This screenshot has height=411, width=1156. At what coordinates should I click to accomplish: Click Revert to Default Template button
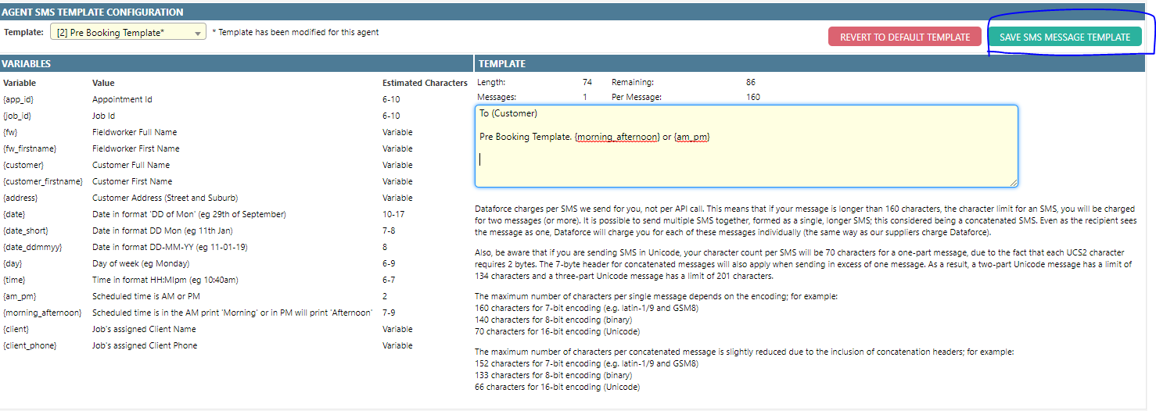pyautogui.click(x=904, y=37)
